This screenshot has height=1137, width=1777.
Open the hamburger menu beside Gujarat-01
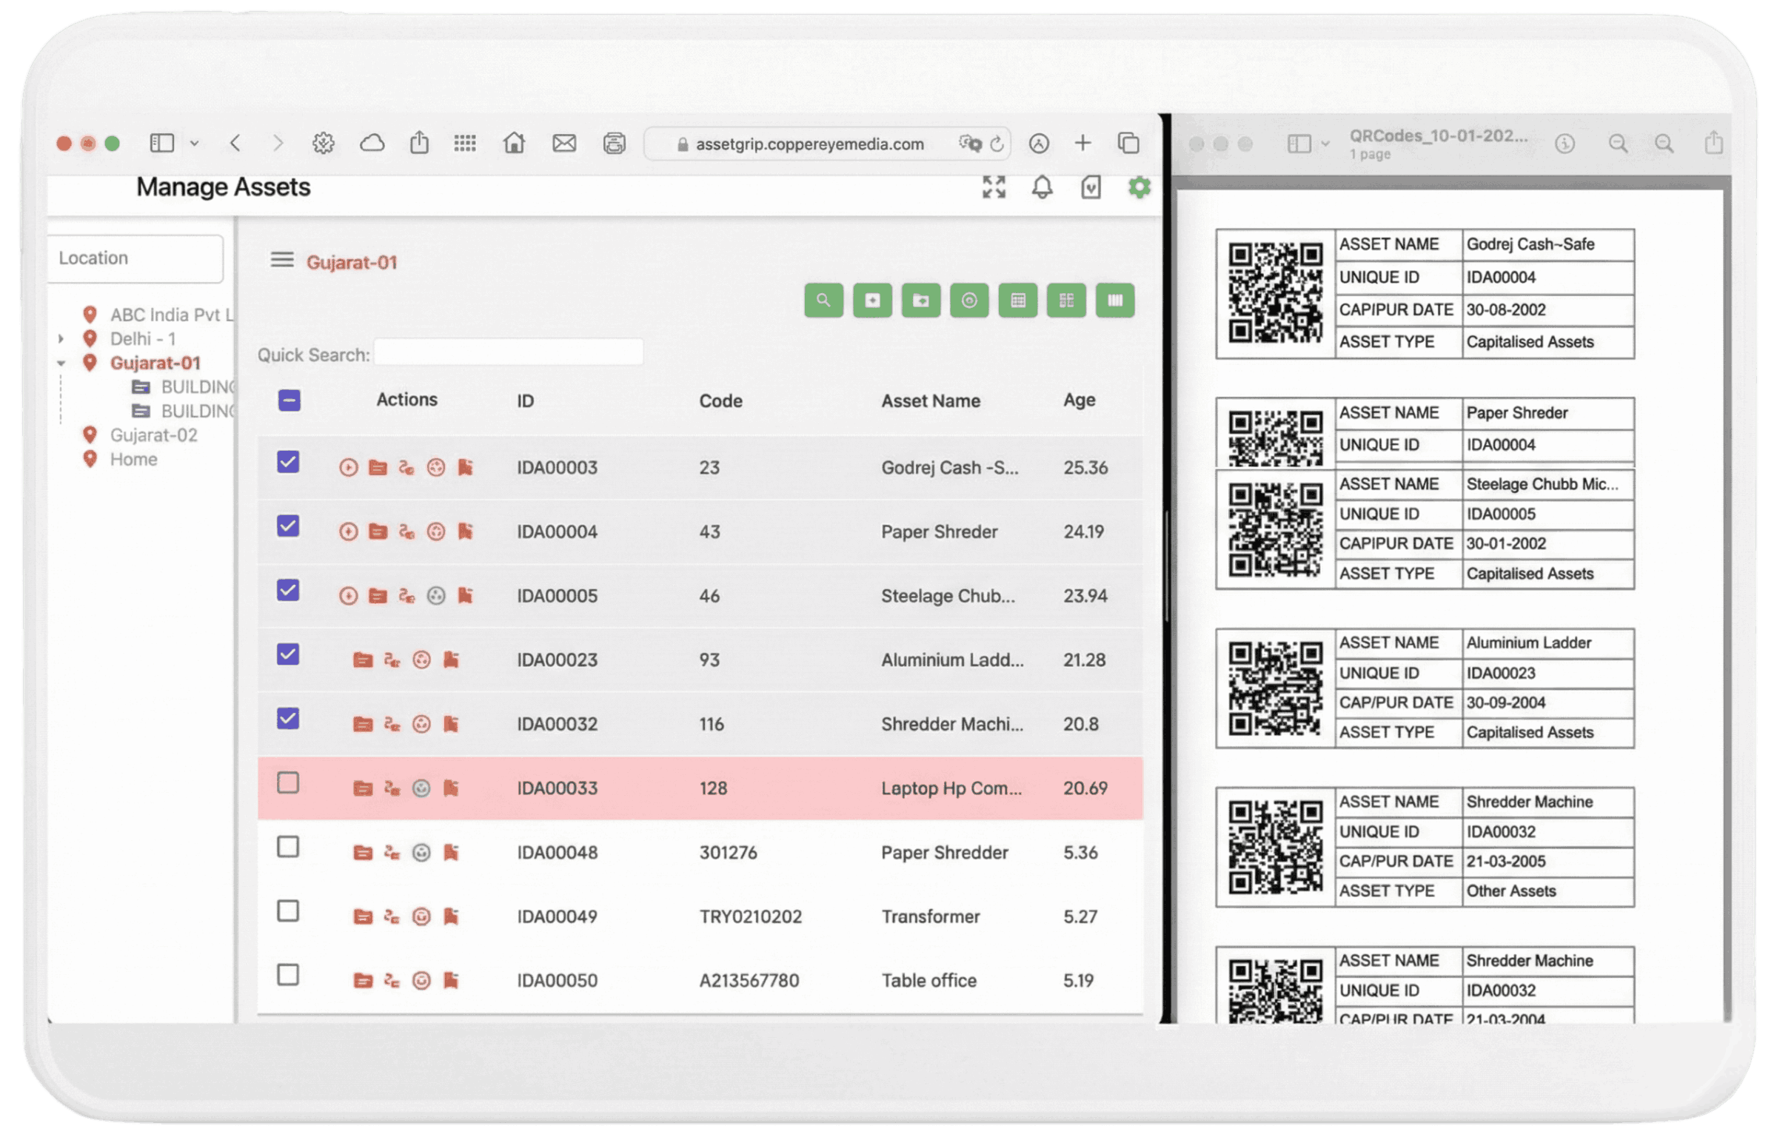[x=281, y=260]
